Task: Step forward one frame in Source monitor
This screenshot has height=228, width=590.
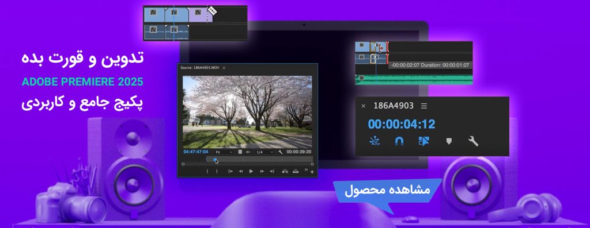Action: point(262,171)
